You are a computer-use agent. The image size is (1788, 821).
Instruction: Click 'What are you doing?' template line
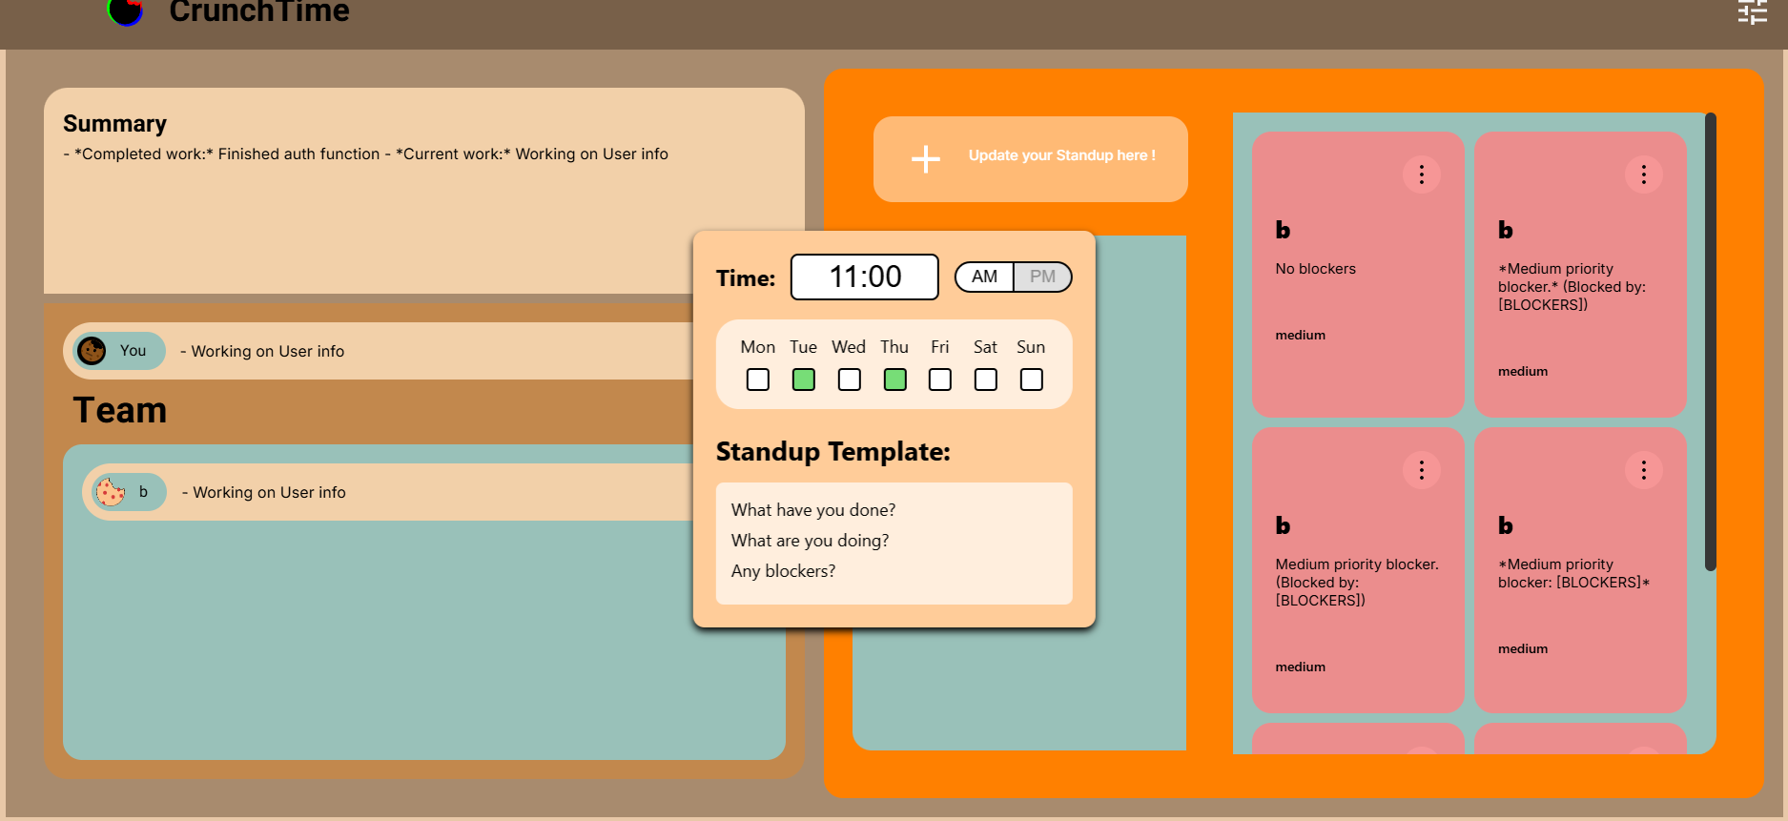[x=810, y=541]
